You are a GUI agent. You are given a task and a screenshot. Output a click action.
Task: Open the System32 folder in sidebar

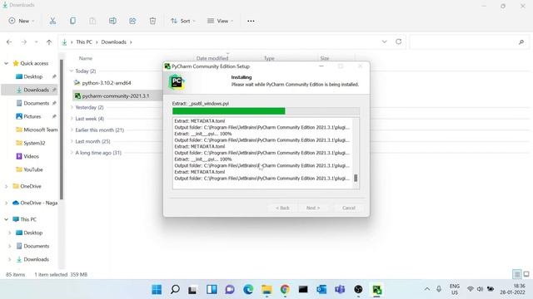[34, 143]
